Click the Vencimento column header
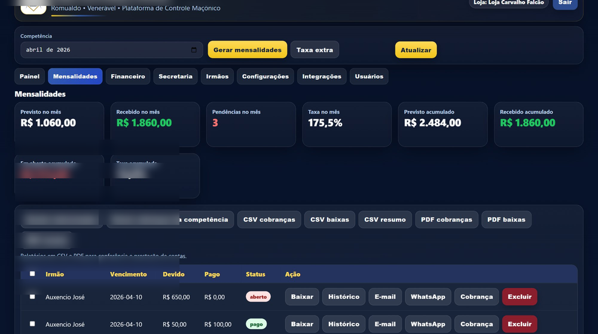The height and width of the screenshot is (334, 598). coord(128,274)
